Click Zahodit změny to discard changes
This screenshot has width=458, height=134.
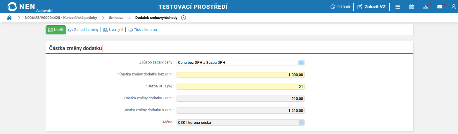coord(84,30)
